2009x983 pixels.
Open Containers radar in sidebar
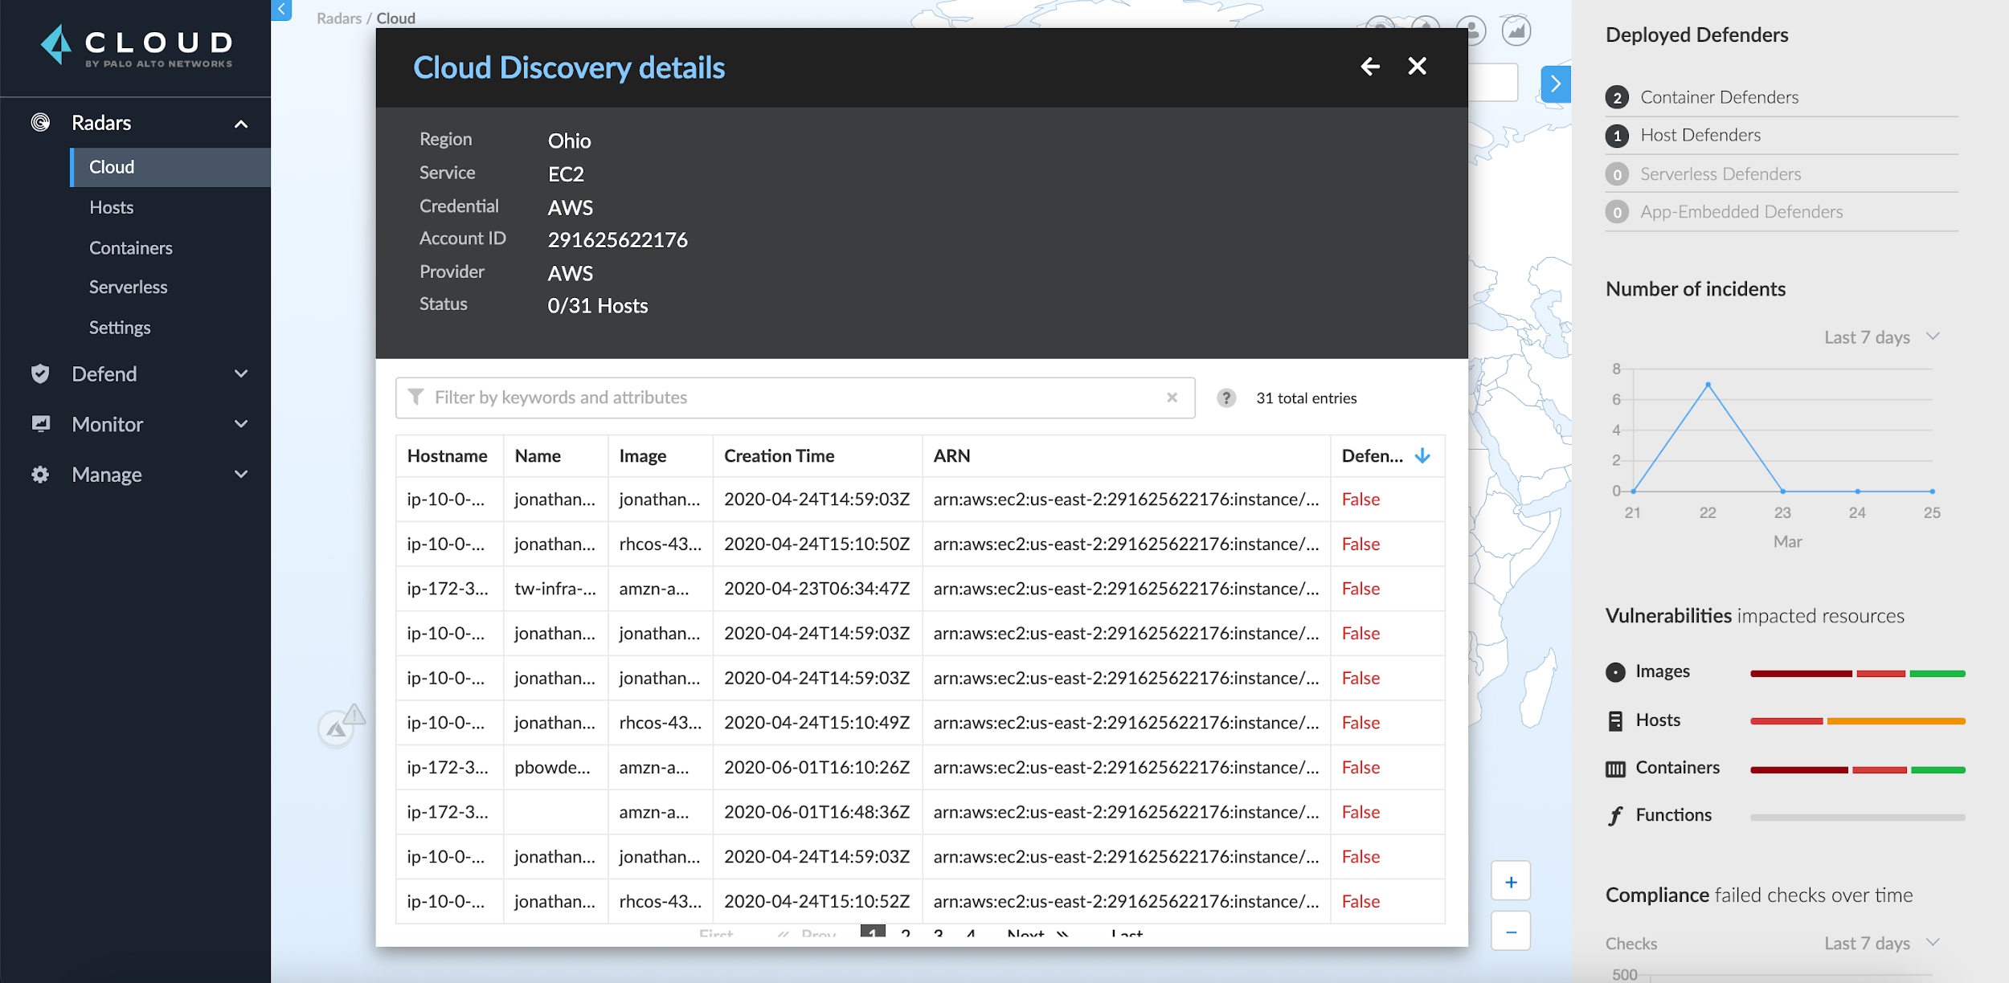131,247
